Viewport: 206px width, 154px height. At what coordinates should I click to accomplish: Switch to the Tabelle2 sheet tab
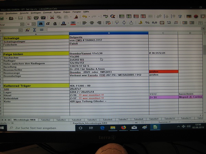(46, 120)
